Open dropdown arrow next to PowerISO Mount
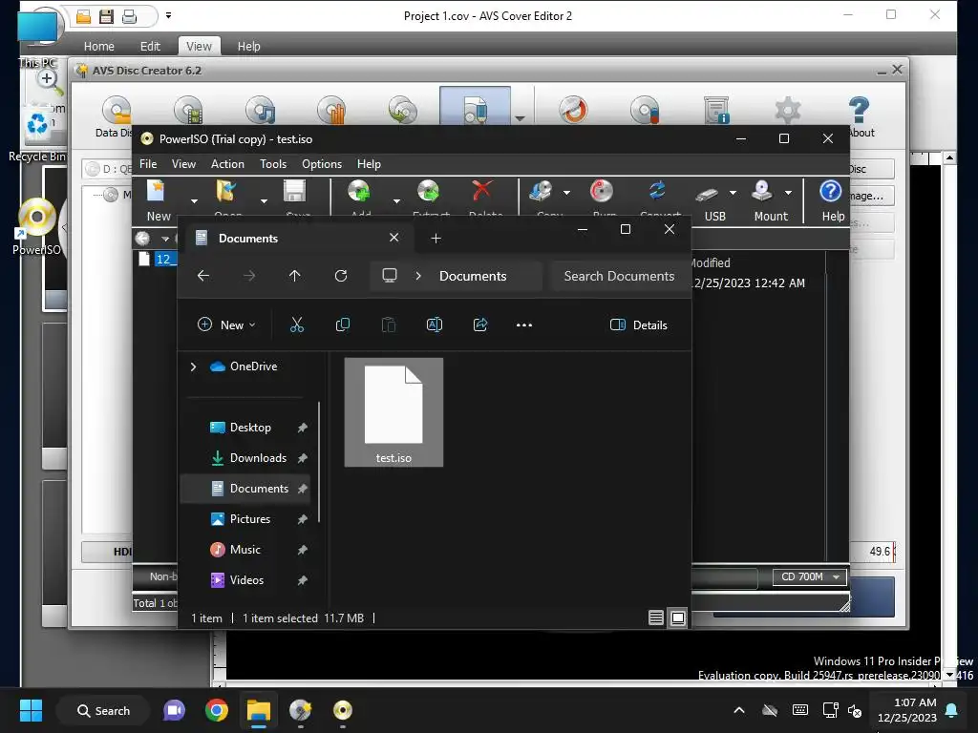Screen dimensions: 978x733 (788, 193)
